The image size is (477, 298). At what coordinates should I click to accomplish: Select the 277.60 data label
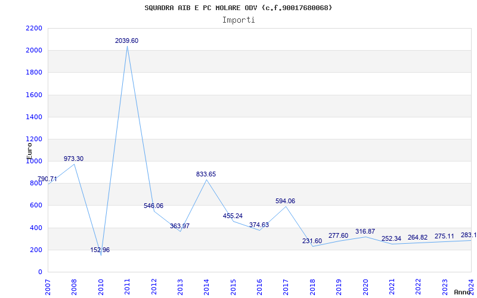(338, 236)
